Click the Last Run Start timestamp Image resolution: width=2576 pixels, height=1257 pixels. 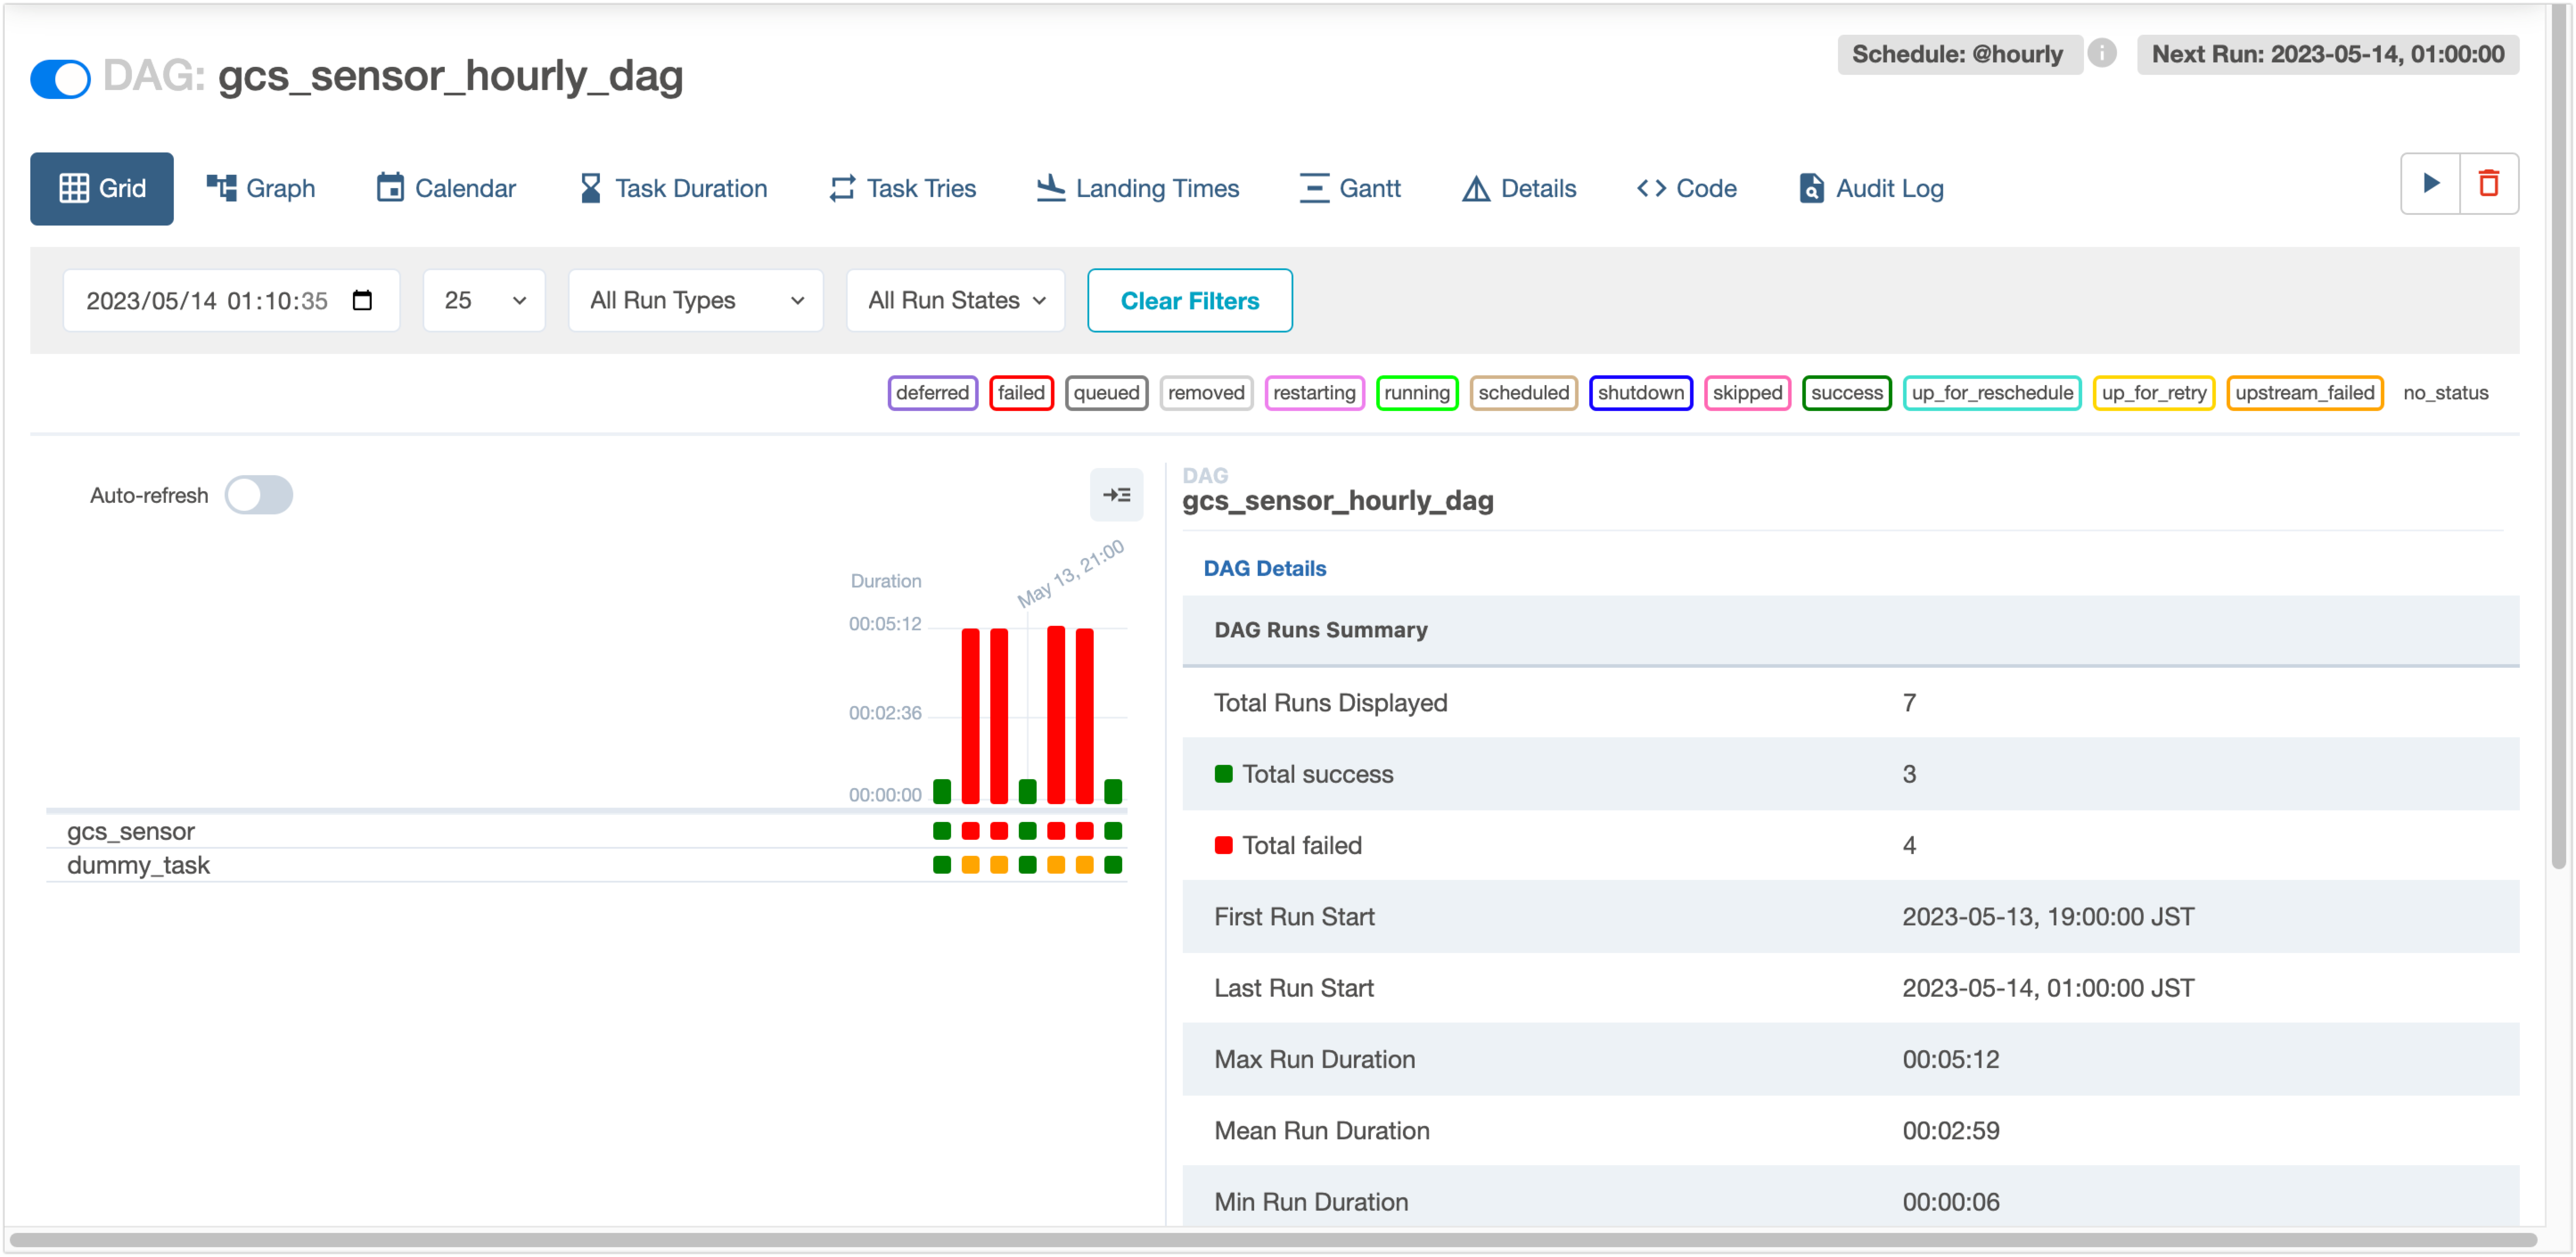point(2048,988)
